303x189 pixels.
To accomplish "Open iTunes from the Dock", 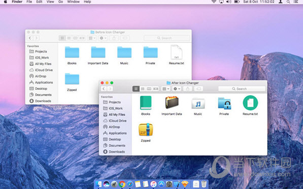I will point(153,184).
